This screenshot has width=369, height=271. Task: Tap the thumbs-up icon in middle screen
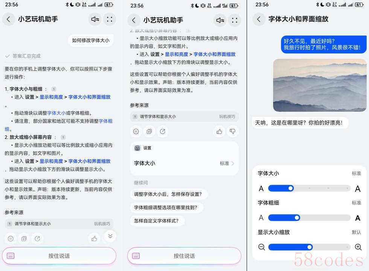tap(219, 131)
